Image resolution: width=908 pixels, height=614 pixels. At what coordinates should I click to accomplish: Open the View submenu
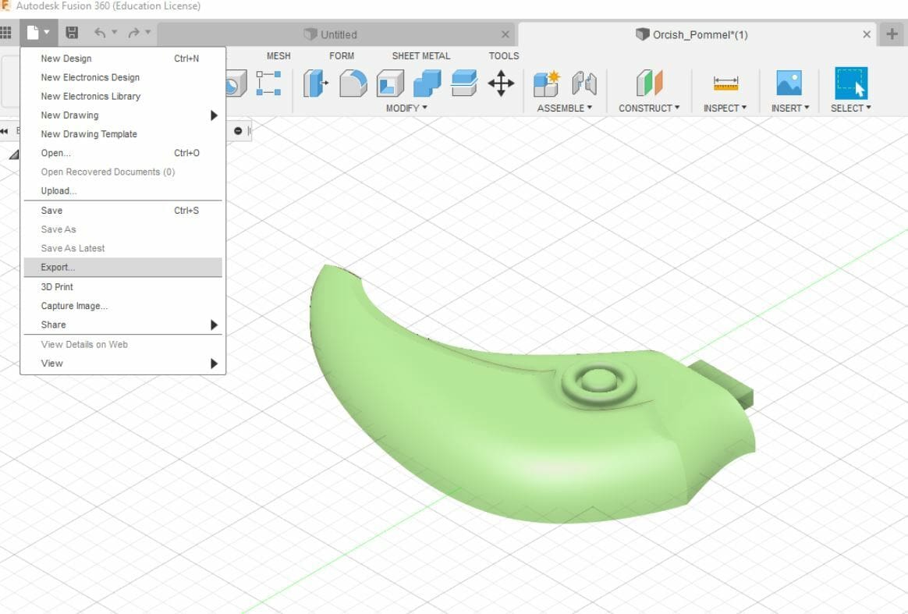tap(122, 364)
